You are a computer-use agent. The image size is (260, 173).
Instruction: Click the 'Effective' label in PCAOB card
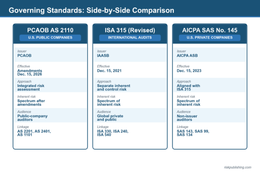pyautogui.click(x=23, y=66)
